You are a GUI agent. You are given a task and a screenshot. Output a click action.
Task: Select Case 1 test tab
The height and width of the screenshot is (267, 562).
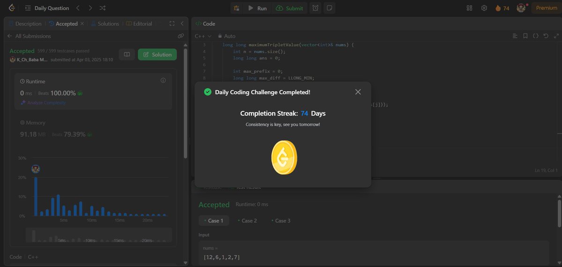coord(214,221)
